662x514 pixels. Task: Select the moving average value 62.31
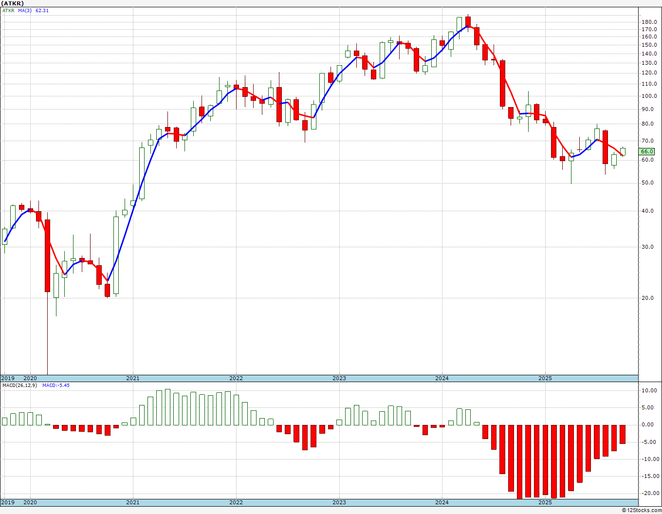42,10
